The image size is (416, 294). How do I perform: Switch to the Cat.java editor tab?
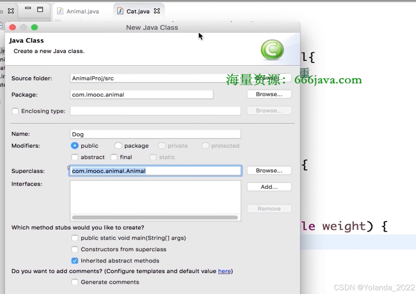138,11
